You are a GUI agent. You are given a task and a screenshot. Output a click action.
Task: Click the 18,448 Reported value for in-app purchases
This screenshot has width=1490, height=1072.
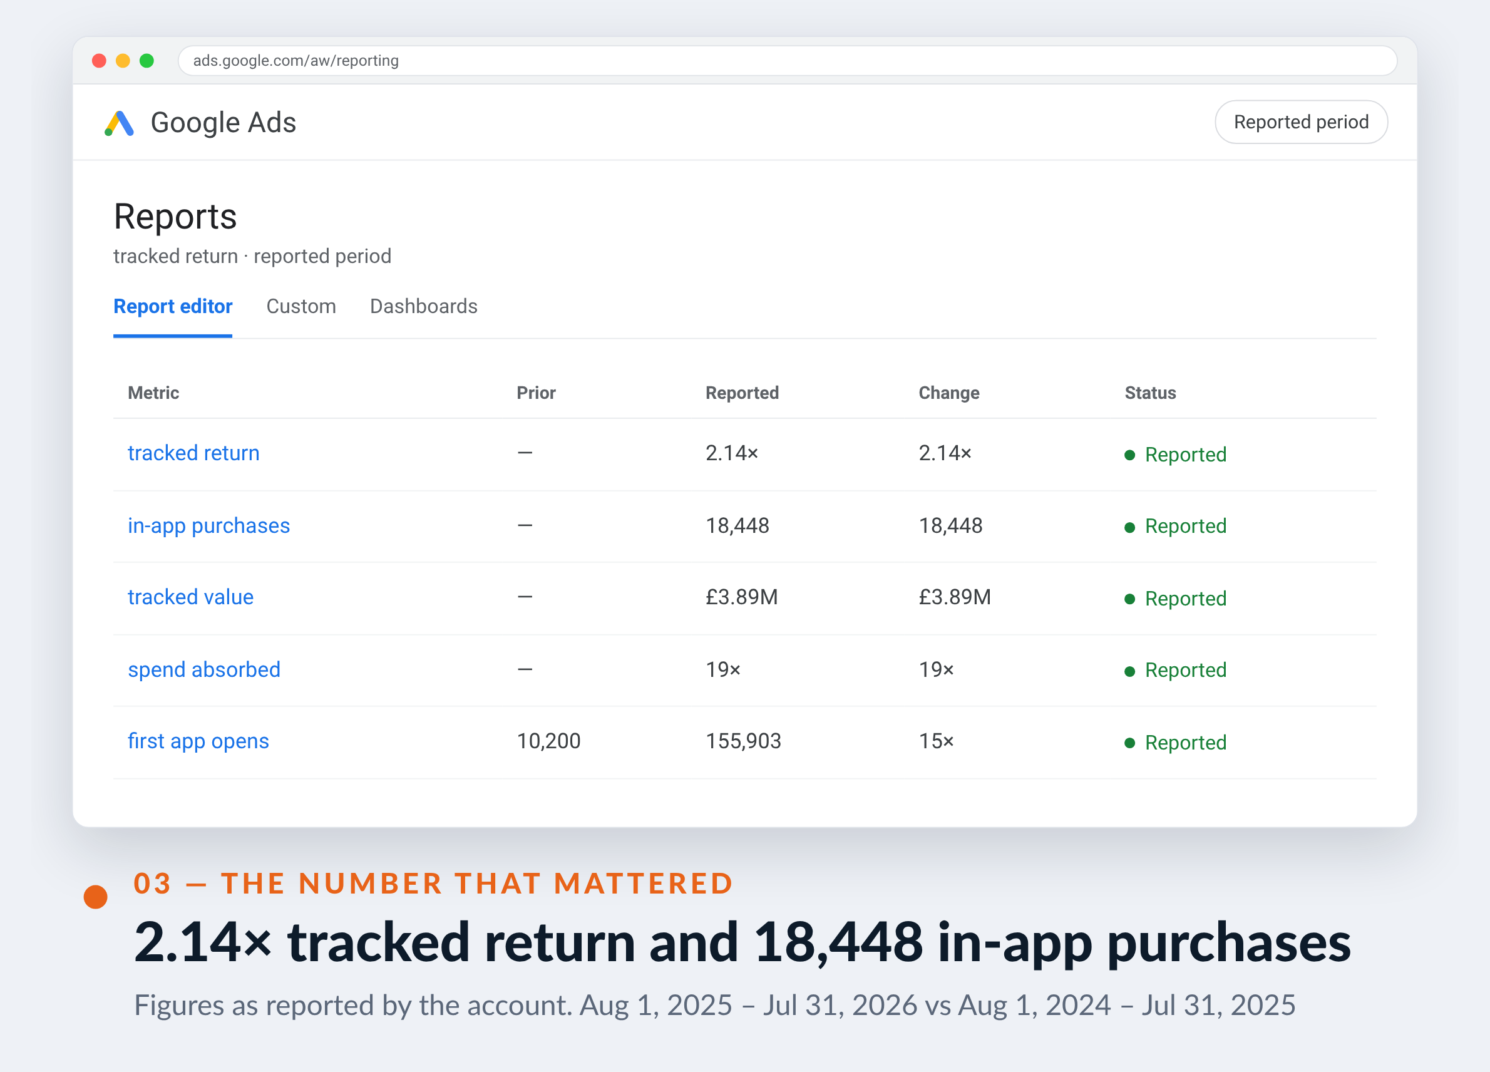[737, 526]
